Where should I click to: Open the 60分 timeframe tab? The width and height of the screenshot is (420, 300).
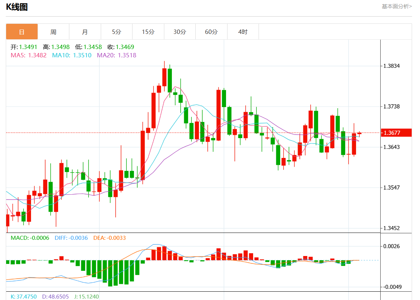coord(211,32)
